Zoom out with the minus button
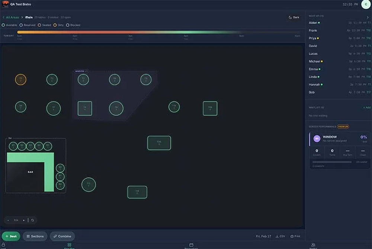Viewport: 372px width, 249px height. (x=8, y=220)
